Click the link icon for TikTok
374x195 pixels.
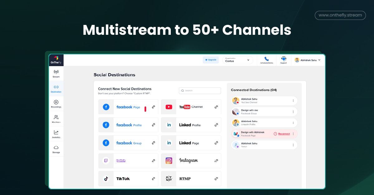point(153,179)
